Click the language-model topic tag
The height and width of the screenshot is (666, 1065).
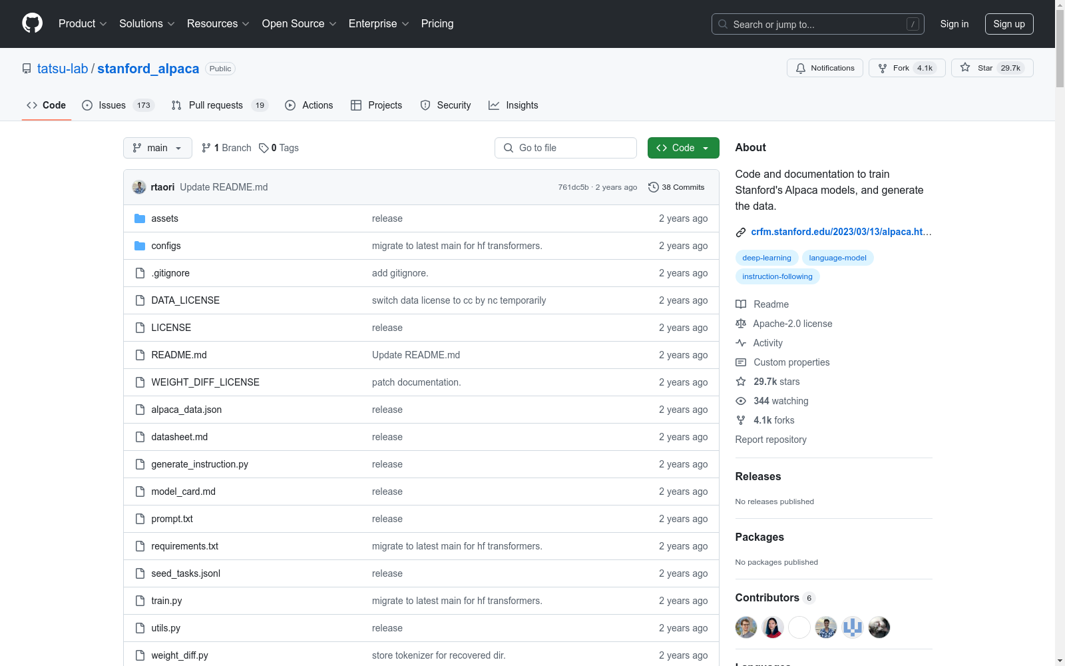(x=838, y=258)
